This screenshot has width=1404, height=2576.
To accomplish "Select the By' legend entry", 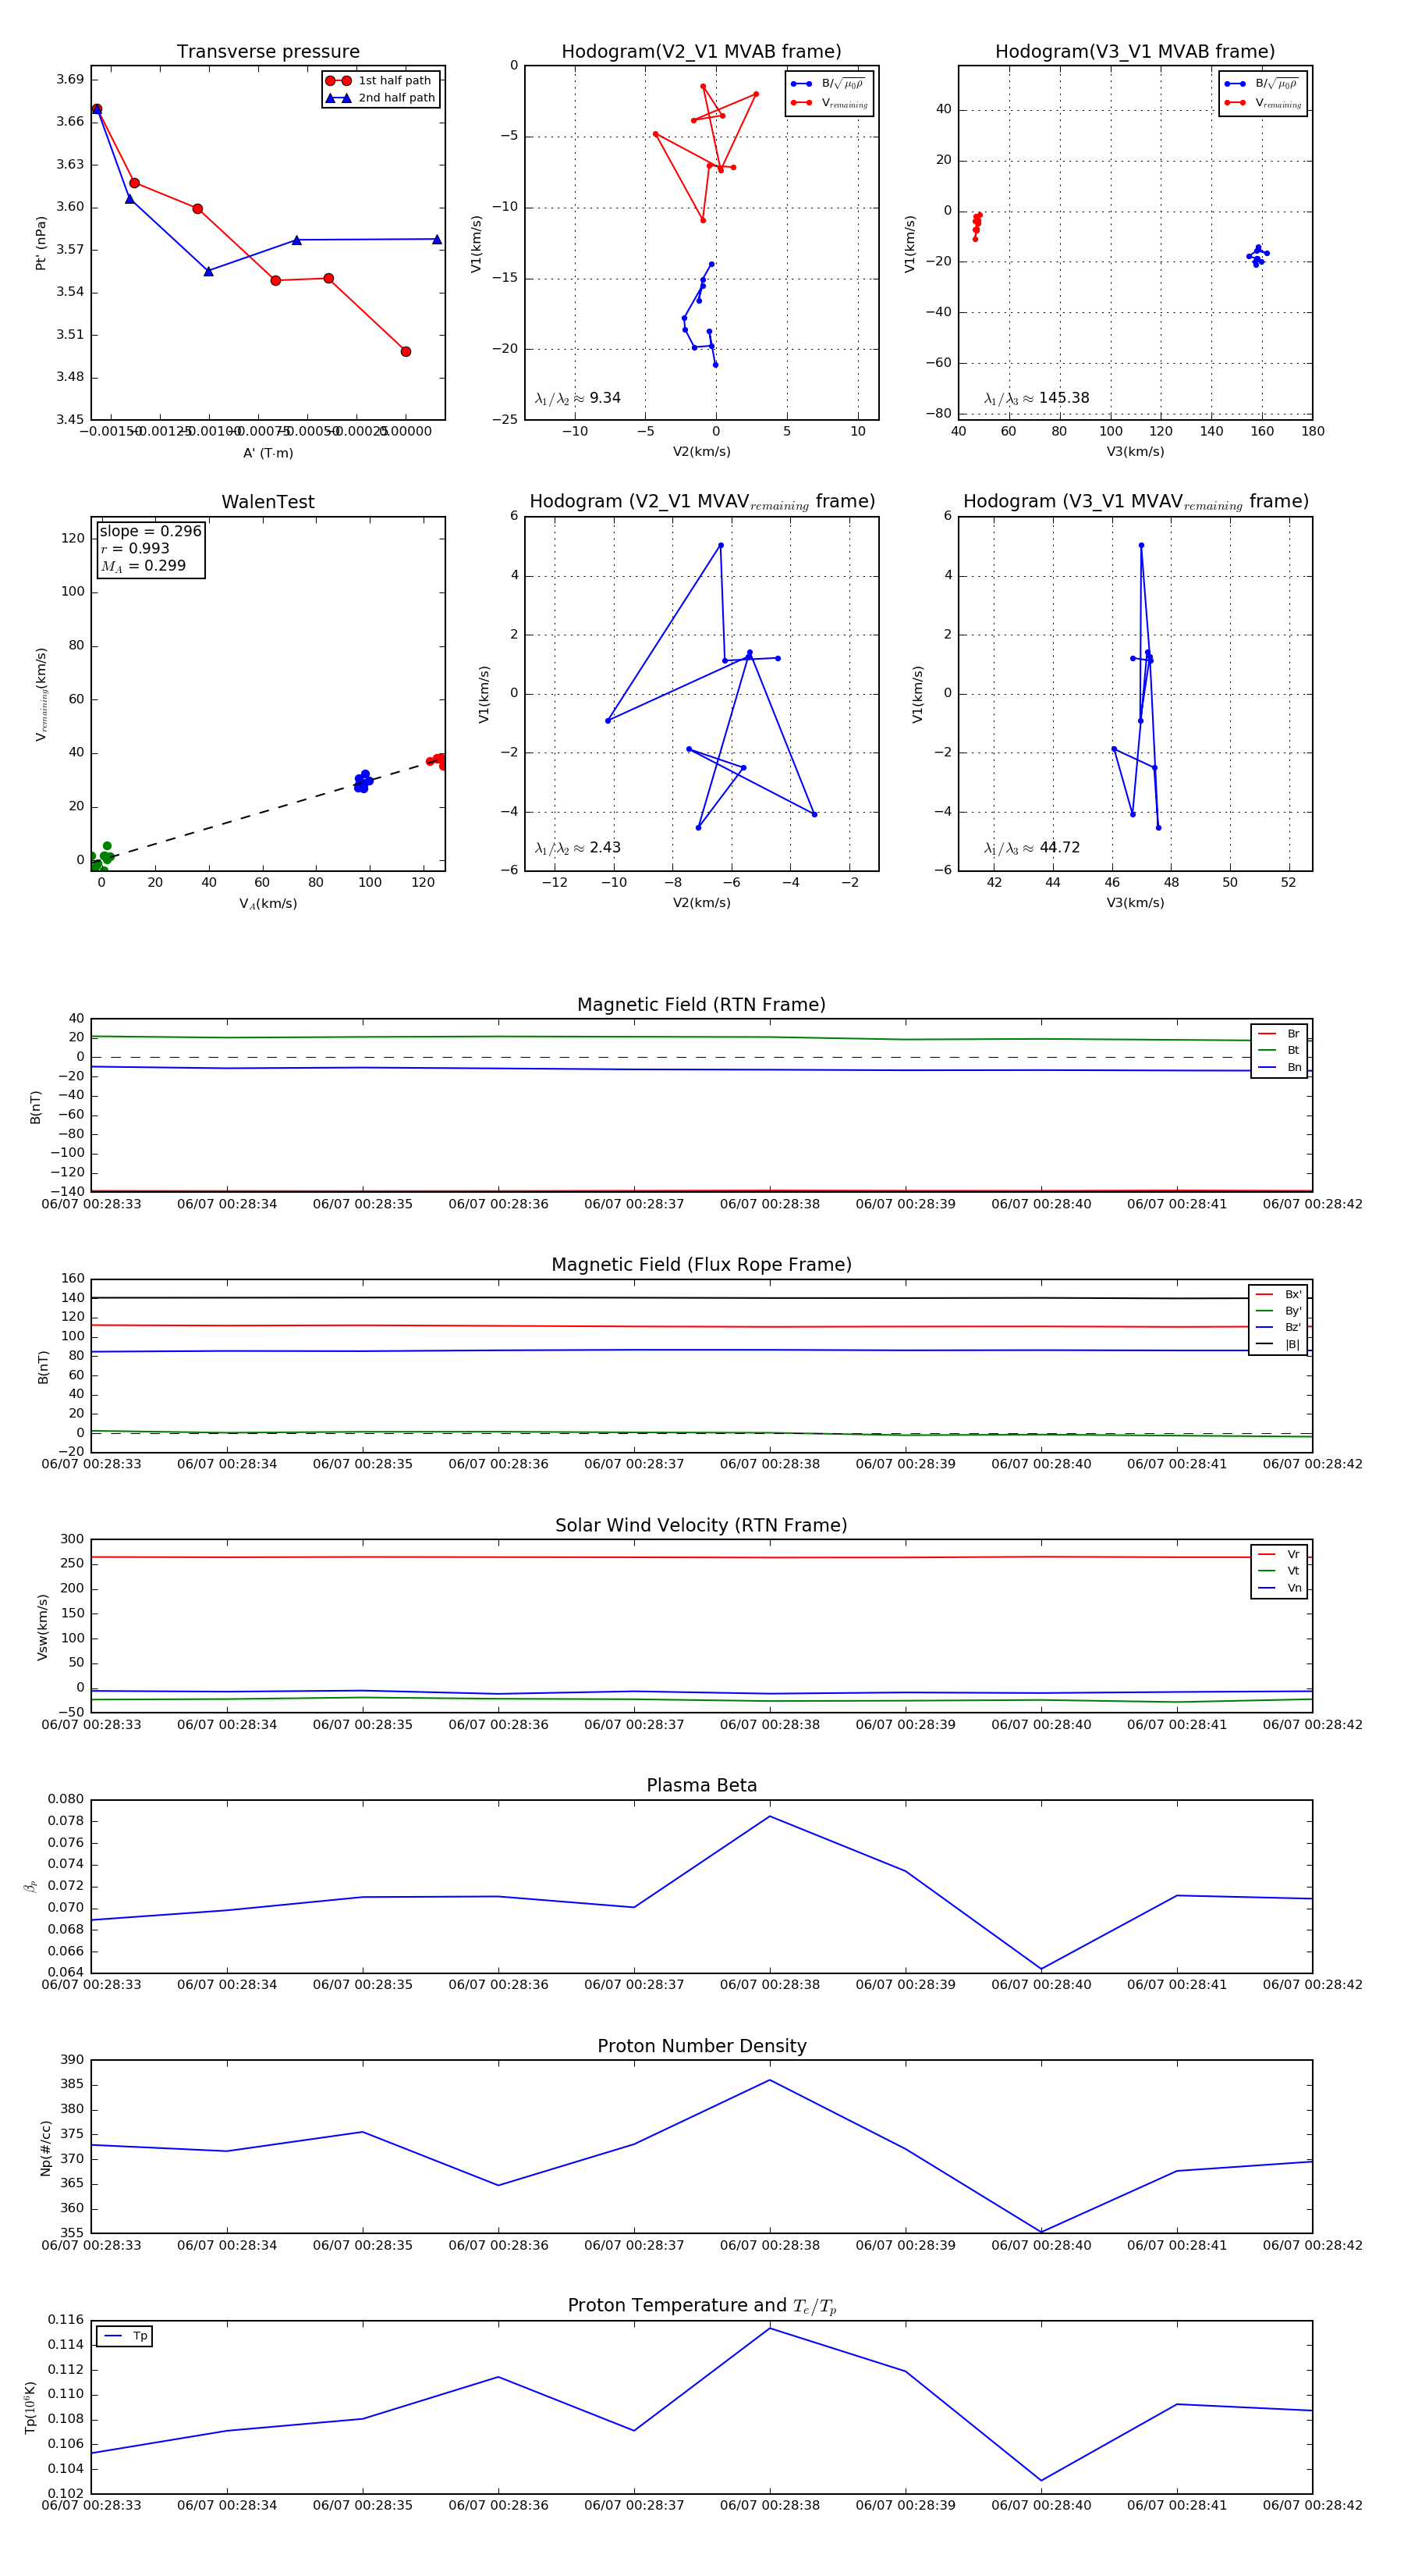I will (1278, 1311).
